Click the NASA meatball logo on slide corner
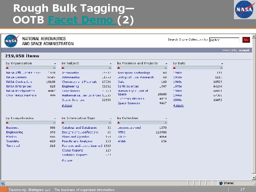 [244, 10]
